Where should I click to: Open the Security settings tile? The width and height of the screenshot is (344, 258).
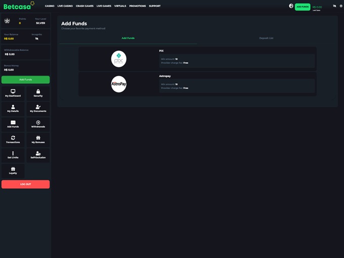pyautogui.click(x=38, y=93)
